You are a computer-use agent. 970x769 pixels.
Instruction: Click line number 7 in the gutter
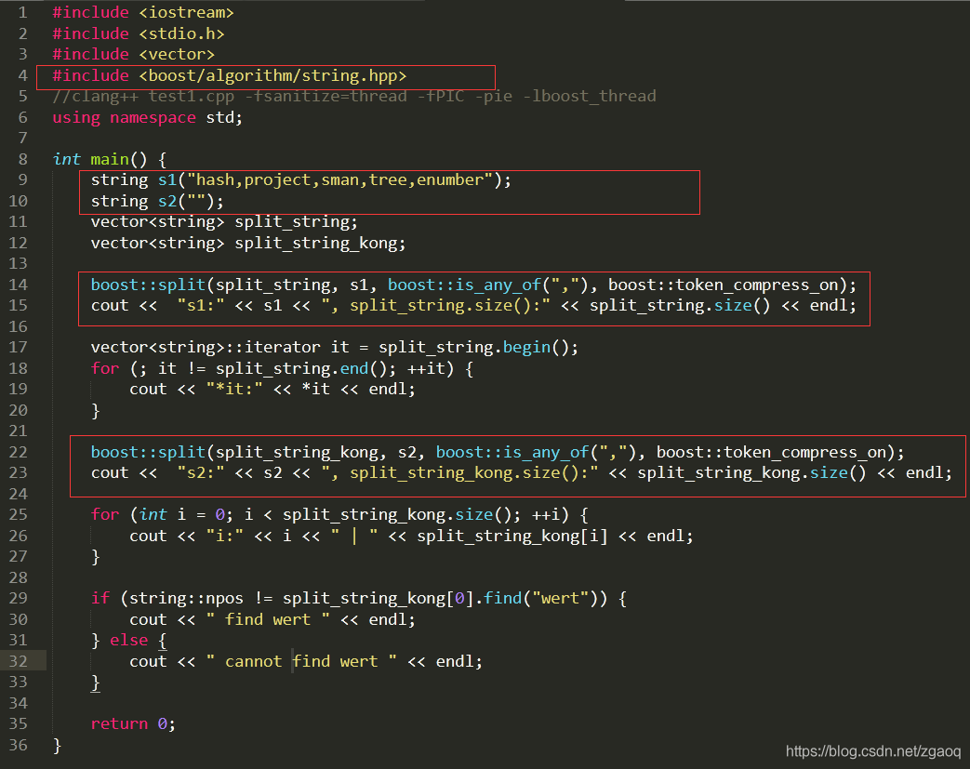coord(23,138)
